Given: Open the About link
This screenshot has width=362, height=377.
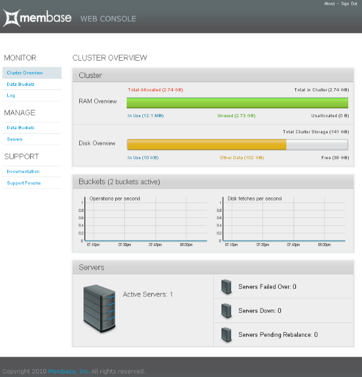Looking at the screenshot, I should point(330,4).
